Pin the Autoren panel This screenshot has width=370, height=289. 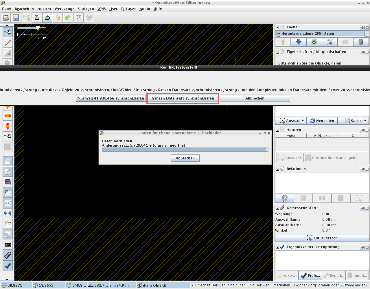tap(362, 130)
